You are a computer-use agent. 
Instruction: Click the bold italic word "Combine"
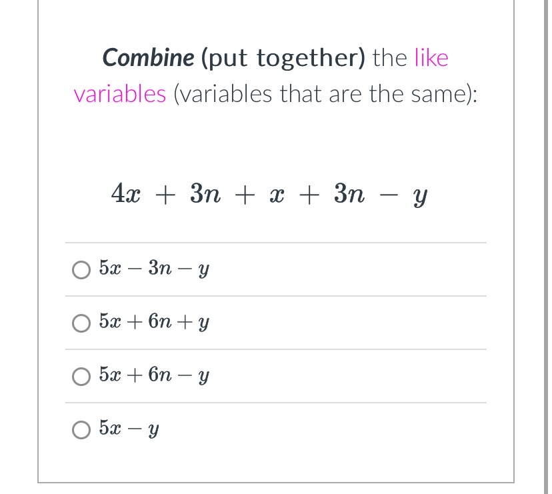click(x=148, y=57)
